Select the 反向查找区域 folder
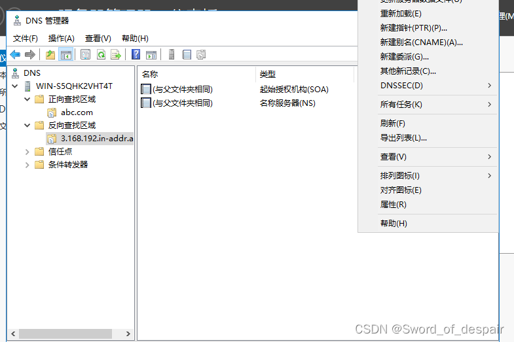The width and height of the screenshot is (514, 342). click(x=72, y=126)
